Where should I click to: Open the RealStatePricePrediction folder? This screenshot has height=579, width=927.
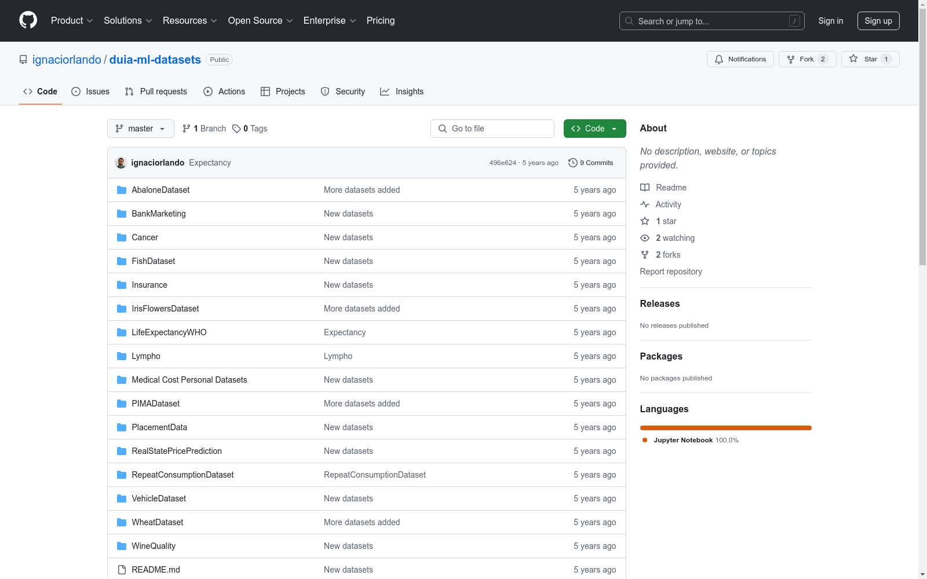click(x=177, y=451)
